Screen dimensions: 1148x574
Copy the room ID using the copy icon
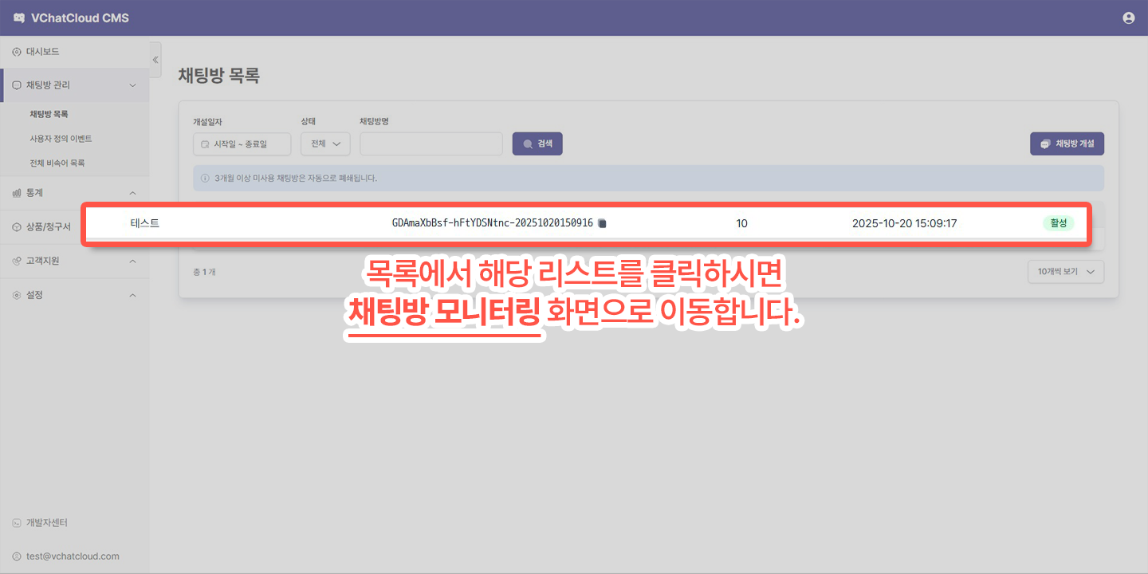point(602,223)
